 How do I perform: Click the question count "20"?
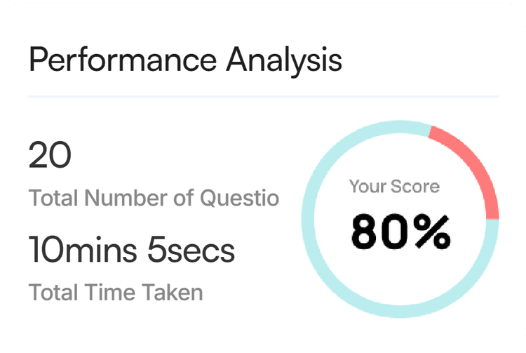click(50, 154)
